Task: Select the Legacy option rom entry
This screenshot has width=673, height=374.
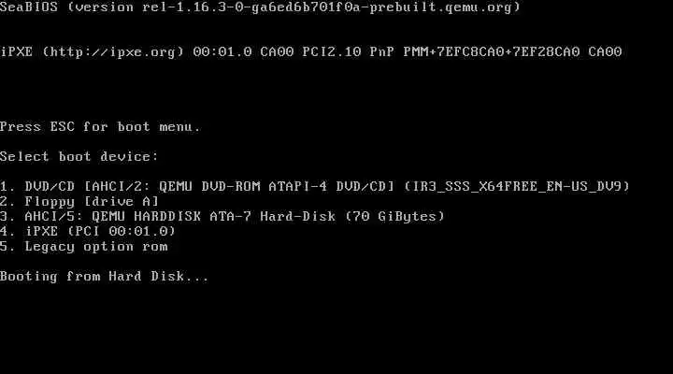Action: tap(84, 247)
